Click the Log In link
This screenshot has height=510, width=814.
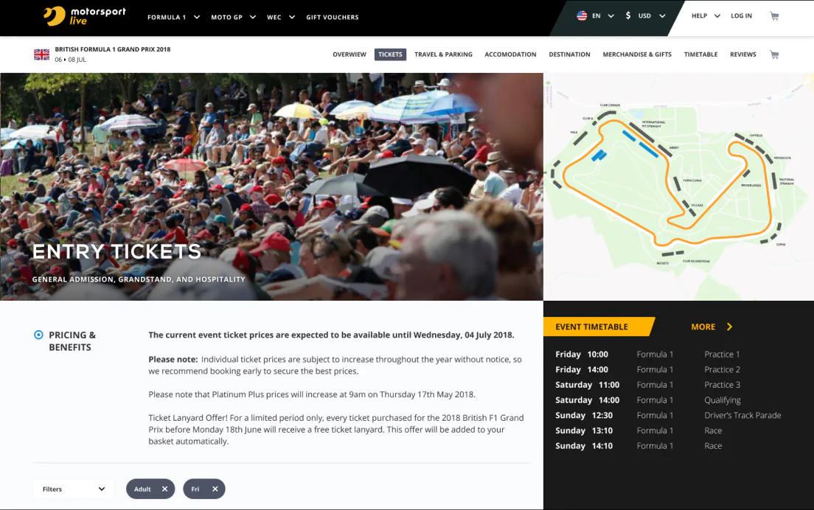click(x=741, y=16)
